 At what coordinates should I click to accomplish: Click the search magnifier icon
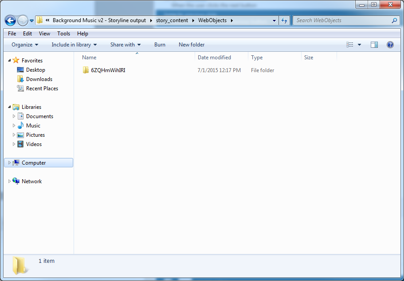pos(395,20)
